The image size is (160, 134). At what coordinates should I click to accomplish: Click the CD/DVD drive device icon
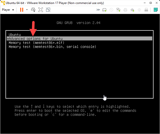pos(111,10)
